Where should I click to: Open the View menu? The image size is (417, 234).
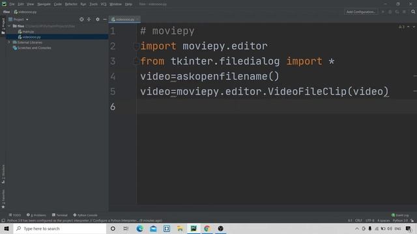(31, 4)
